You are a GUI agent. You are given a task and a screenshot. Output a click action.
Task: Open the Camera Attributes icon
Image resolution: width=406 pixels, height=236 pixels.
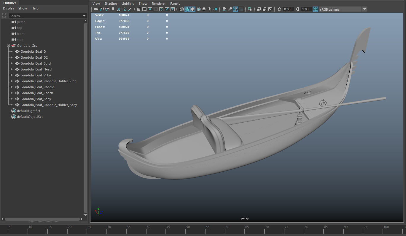pyautogui.click(x=107, y=9)
